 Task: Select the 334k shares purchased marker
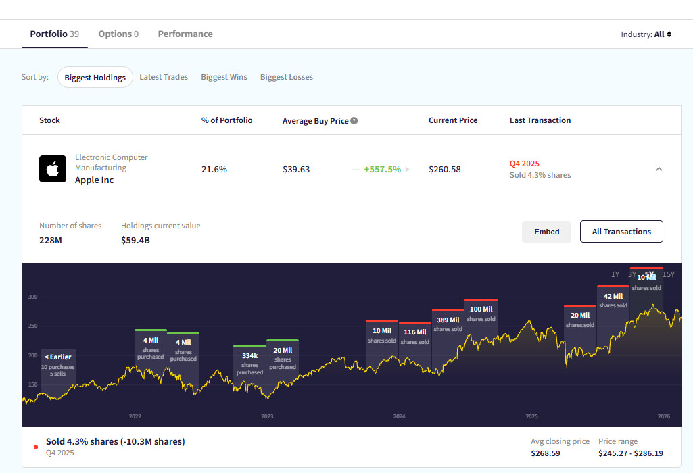point(249,364)
